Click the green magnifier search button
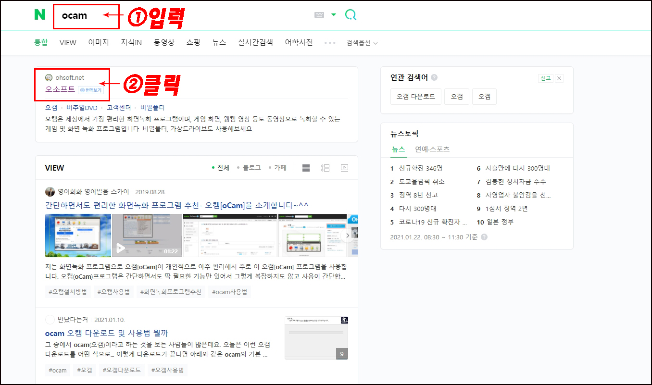The image size is (652, 385). pyautogui.click(x=351, y=15)
